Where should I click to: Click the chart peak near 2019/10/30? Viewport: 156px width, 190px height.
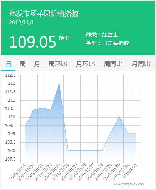pos(119,116)
